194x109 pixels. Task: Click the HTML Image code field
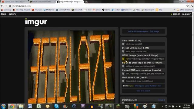[145, 59]
